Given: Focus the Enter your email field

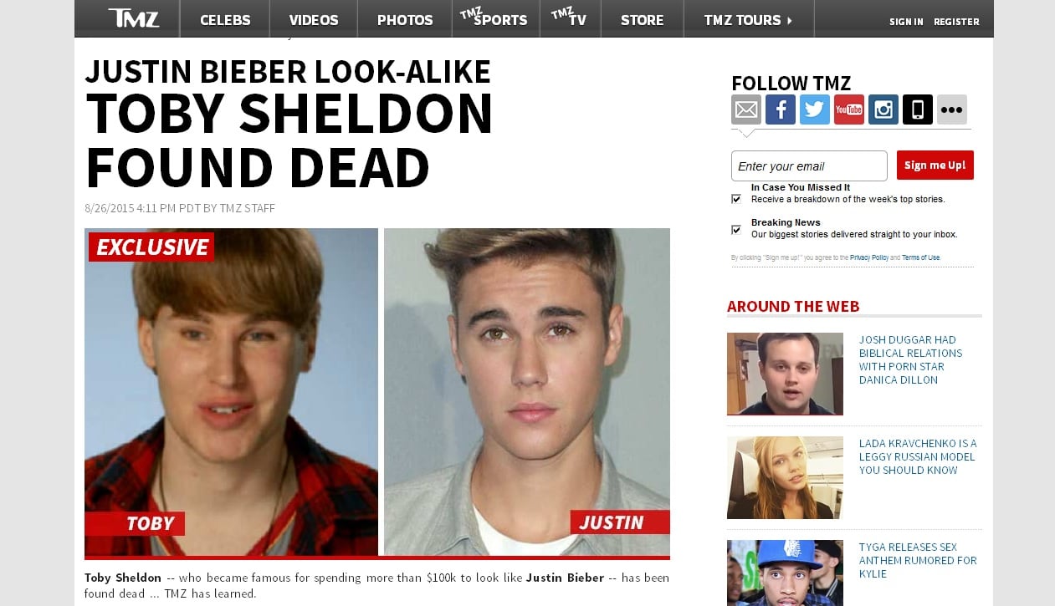Looking at the screenshot, I should tap(809, 166).
